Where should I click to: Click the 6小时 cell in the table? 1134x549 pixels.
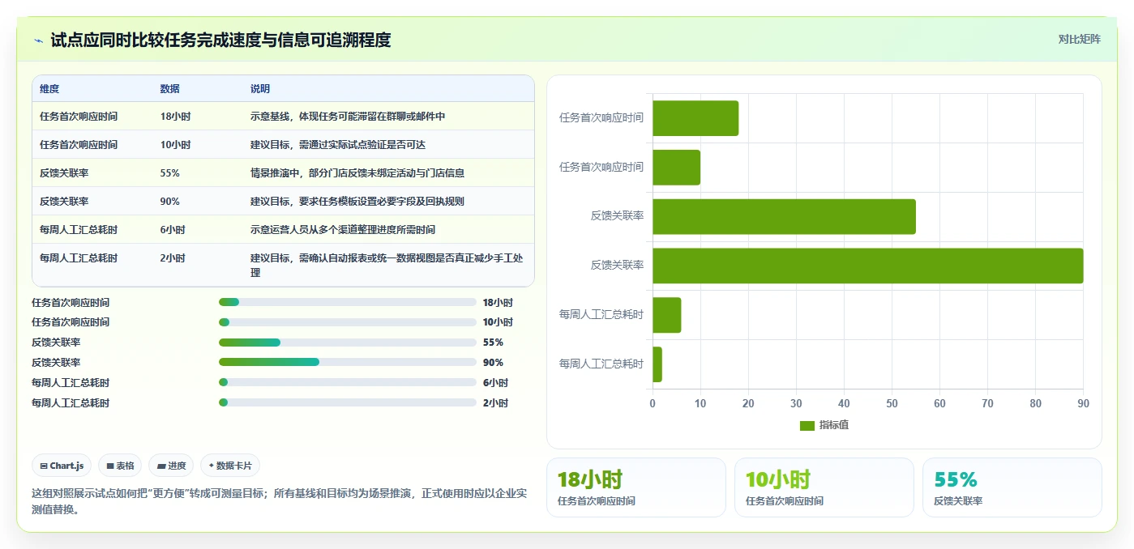173,230
